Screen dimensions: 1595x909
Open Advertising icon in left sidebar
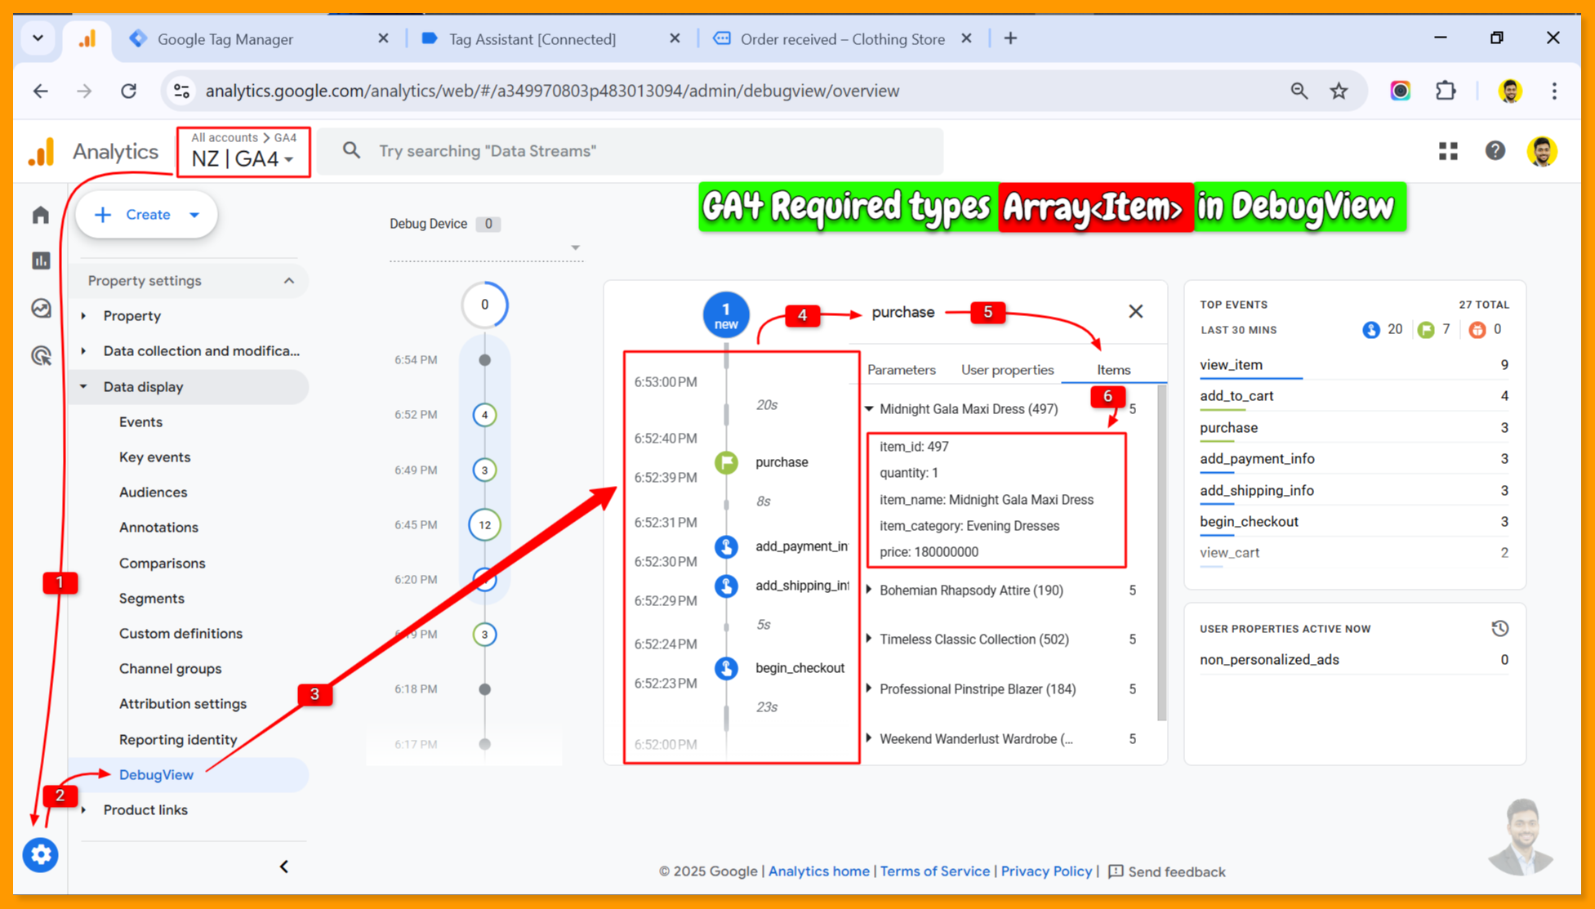41,355
